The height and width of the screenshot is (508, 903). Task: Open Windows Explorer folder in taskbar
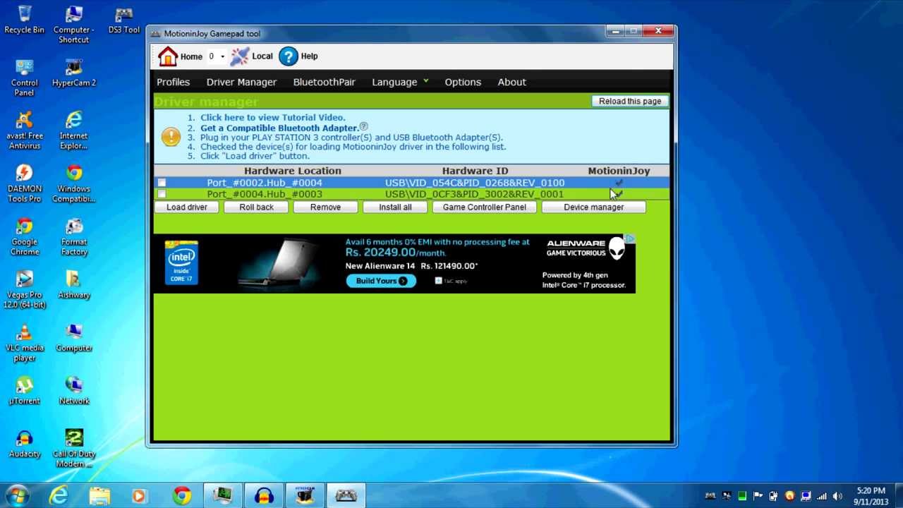click(x=99, y=496)
